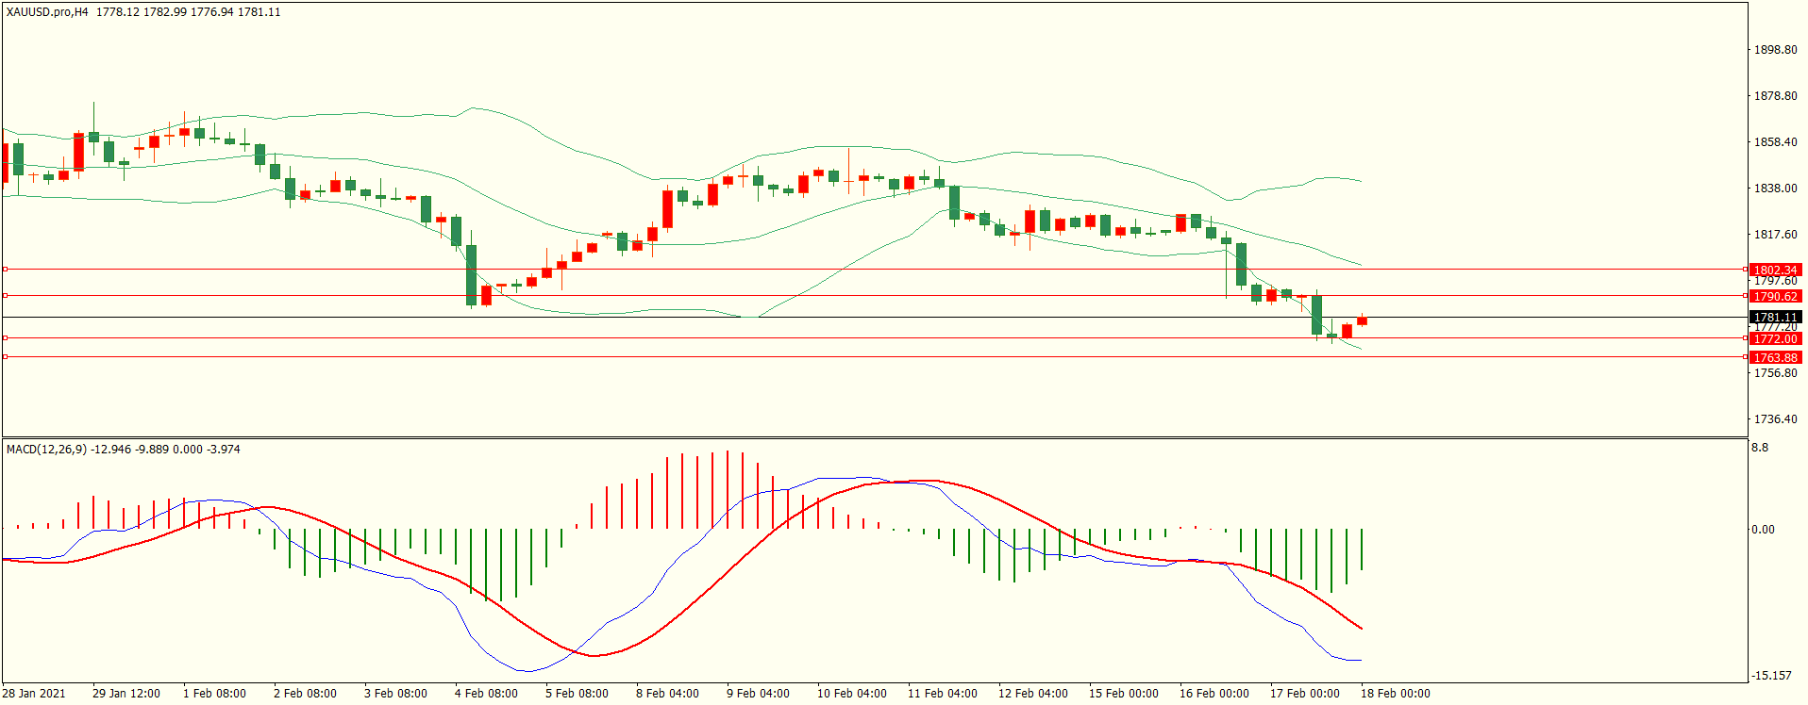Click the 28 Jan 2021 date label
Viewport: 1808px width, 705px height.
click(x=34, y=694)
